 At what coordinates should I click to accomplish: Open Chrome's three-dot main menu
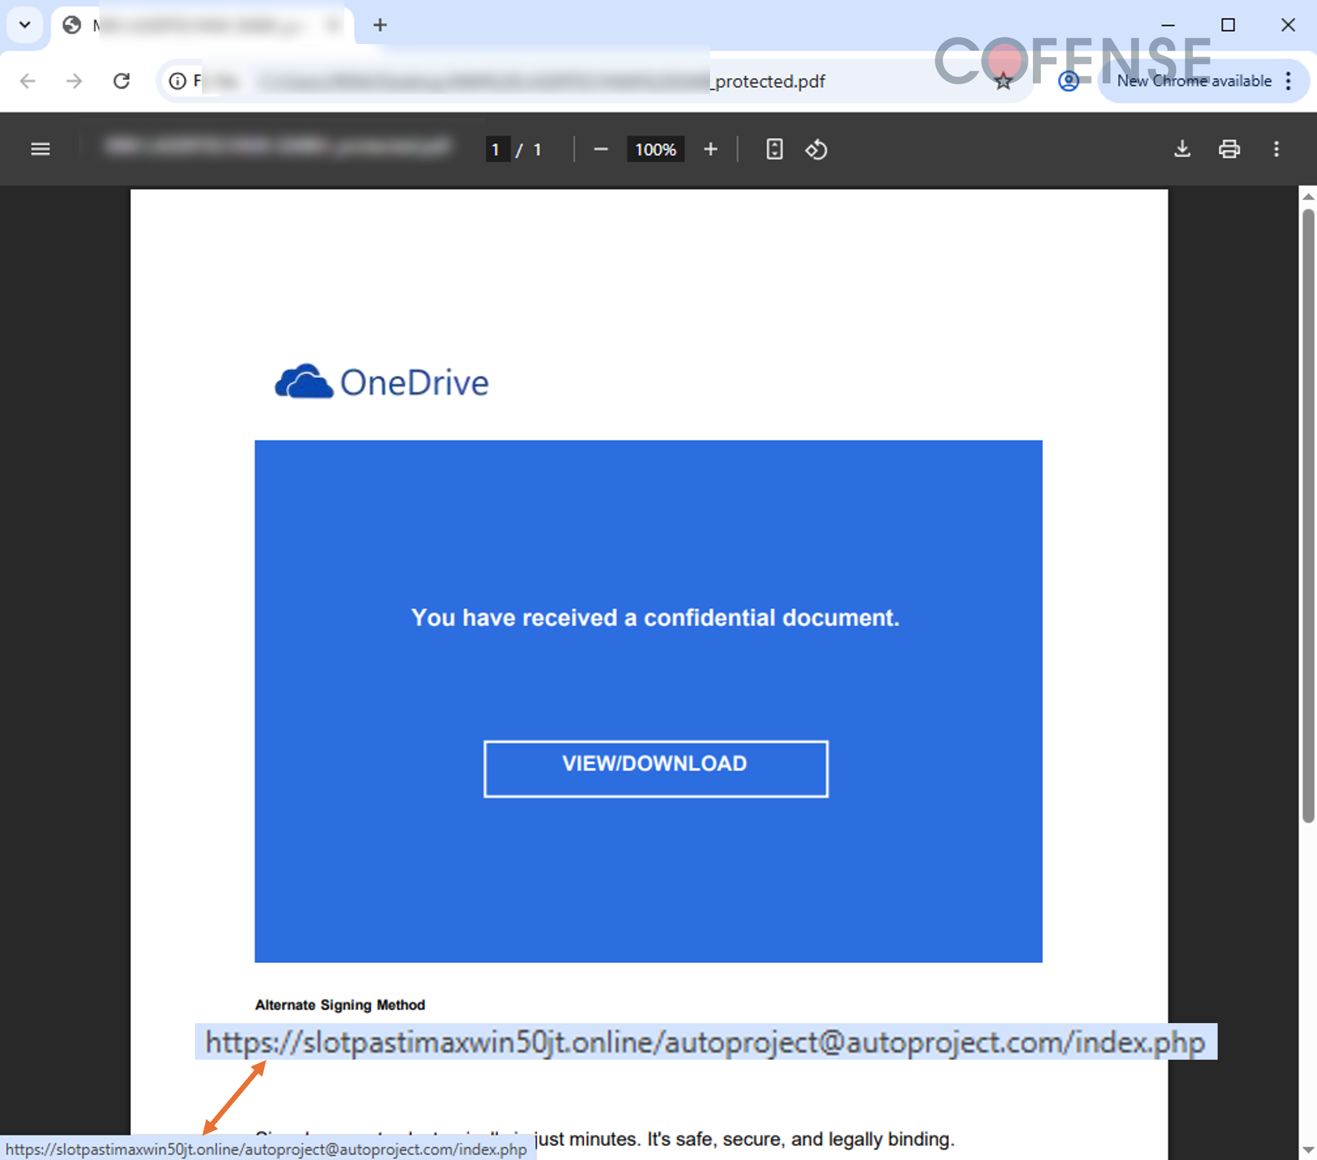(1288, 81)
